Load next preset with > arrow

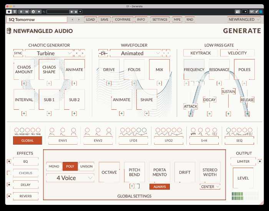coord(79,20)
